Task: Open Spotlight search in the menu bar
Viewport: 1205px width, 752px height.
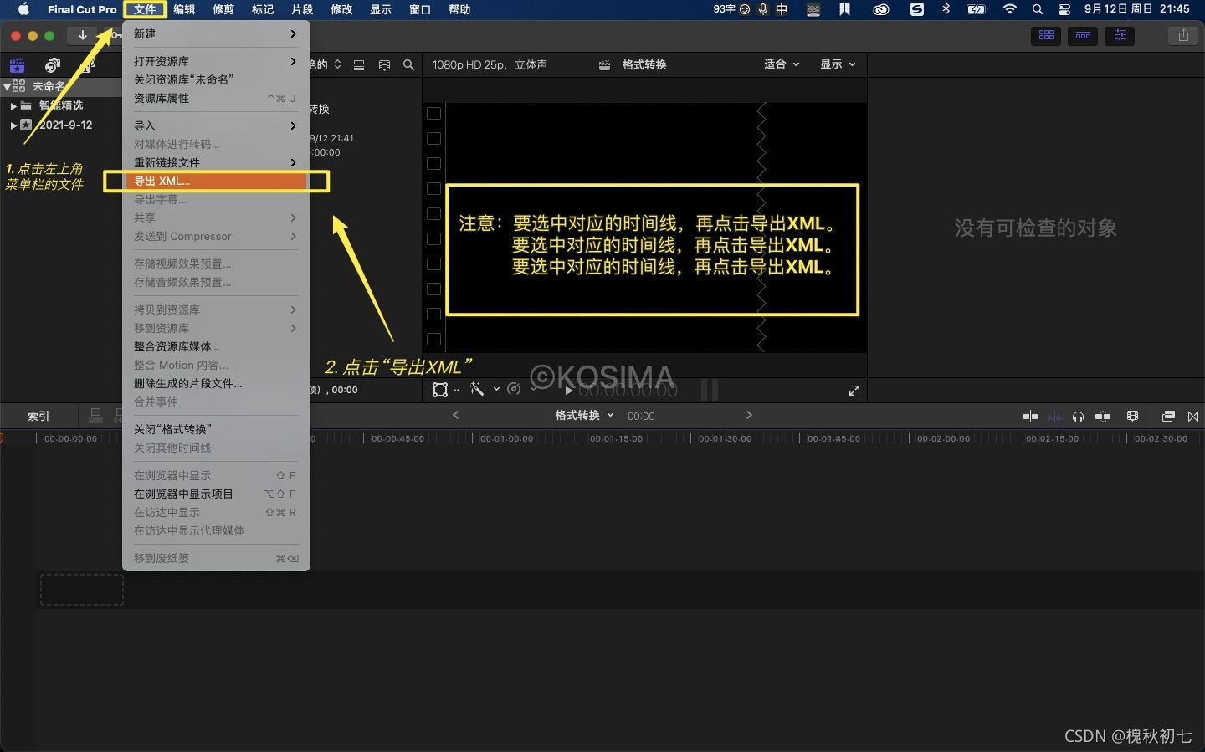Action: [x=1038, y=9]
